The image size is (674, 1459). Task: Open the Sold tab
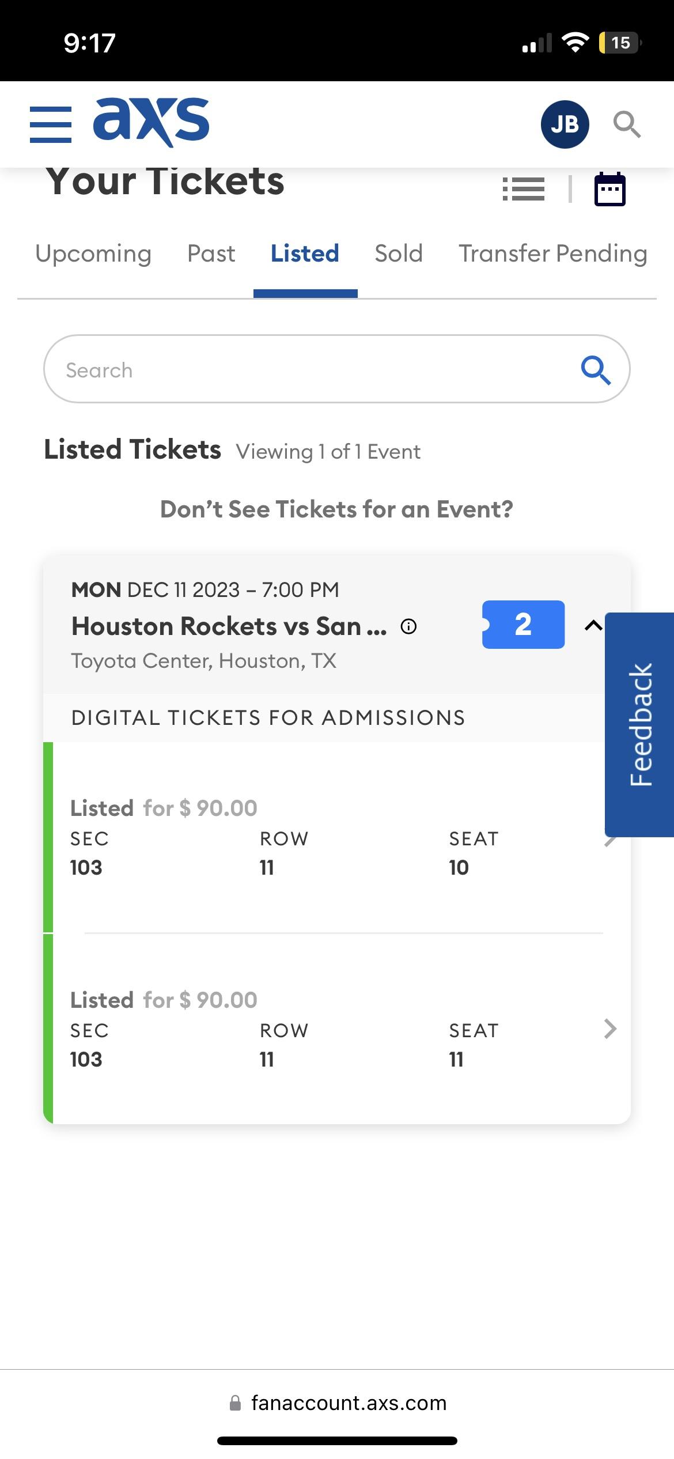399,254
